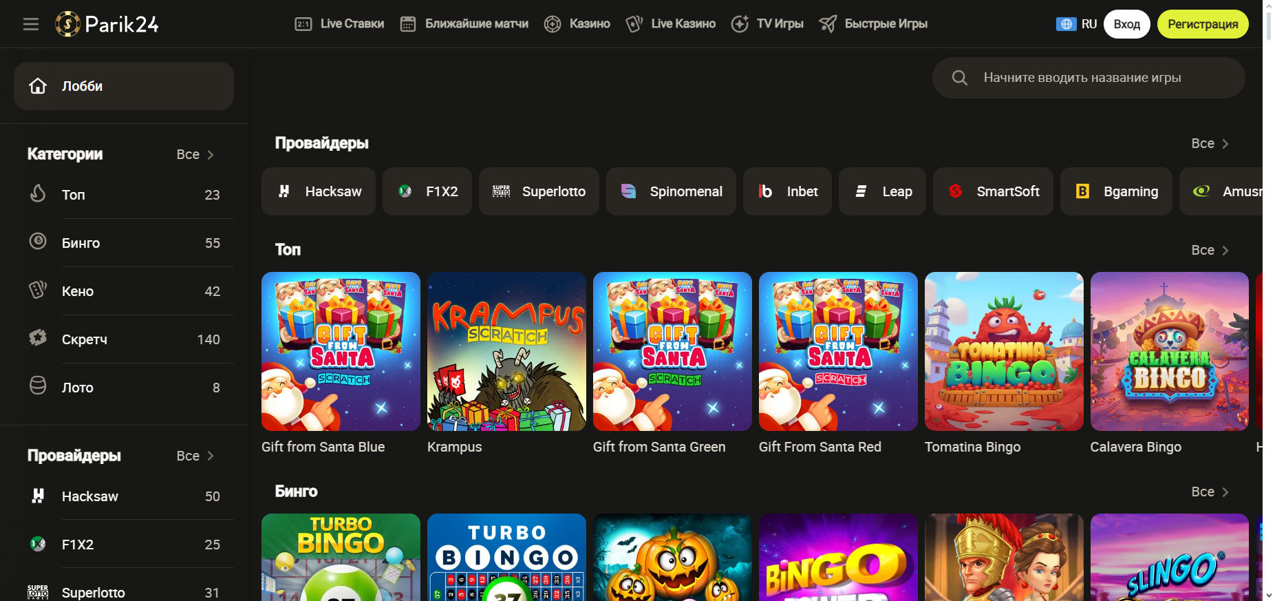Open Live Ставки tab
This screenshot has width=1275, height=601.
[339, 24]
